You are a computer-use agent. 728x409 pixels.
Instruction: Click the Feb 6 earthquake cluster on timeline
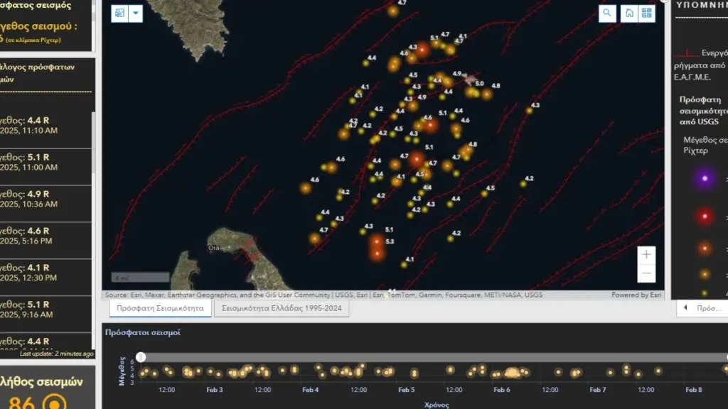(512, 372)
